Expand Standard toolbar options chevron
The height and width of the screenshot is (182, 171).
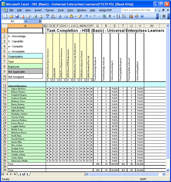(157, 16)
